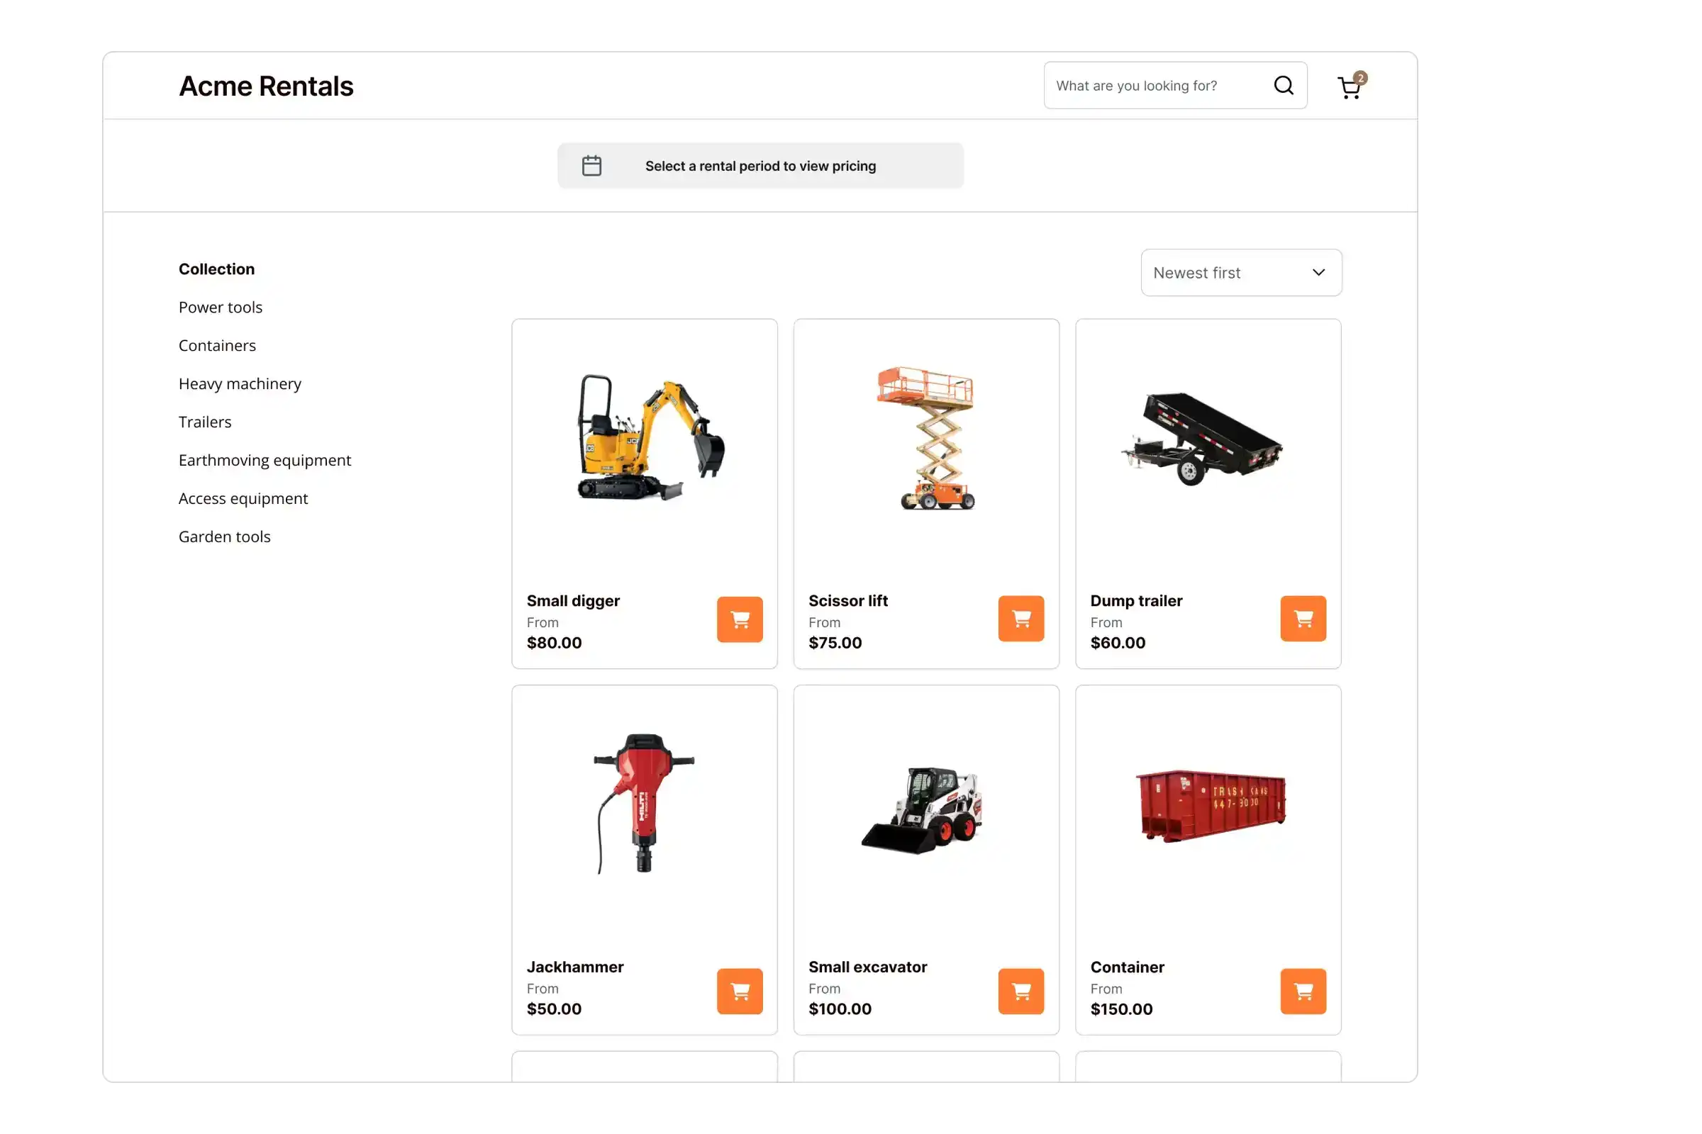Add Container to cart

[1303, 991]
